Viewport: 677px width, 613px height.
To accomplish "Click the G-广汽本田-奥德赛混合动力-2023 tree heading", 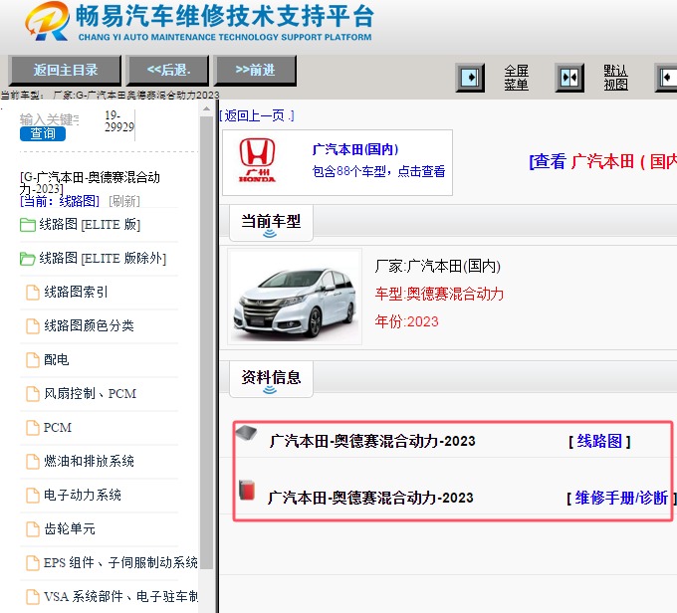I will click(90, 183).
